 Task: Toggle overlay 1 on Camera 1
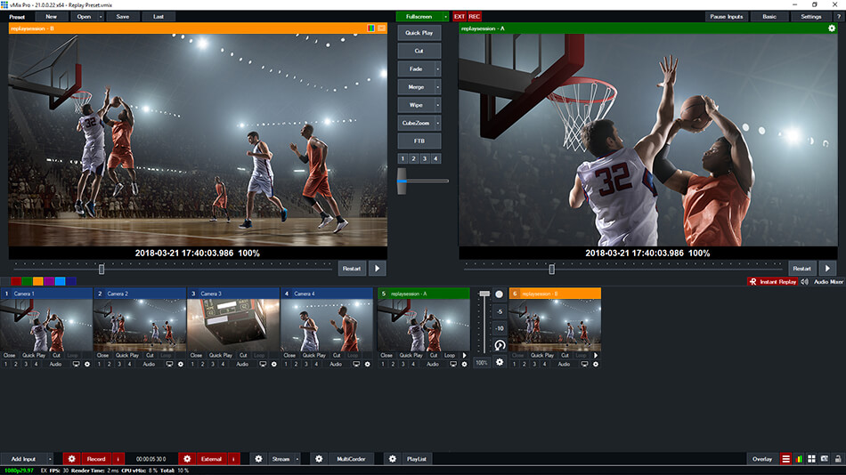[x=6, y=365]
